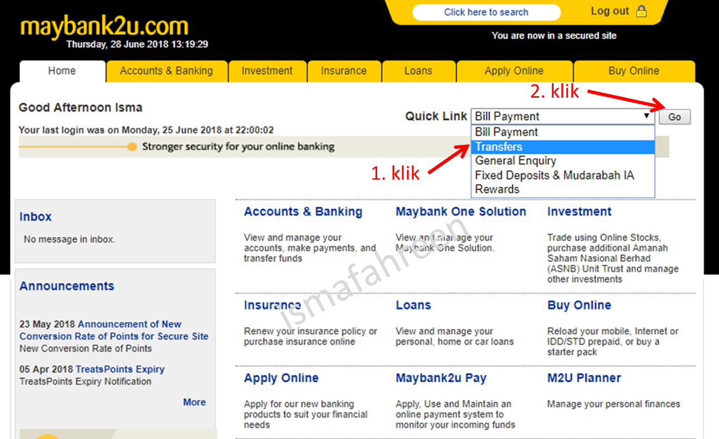Click the Go button
Screen dimensions: 719x439
(x=675, y=117)
